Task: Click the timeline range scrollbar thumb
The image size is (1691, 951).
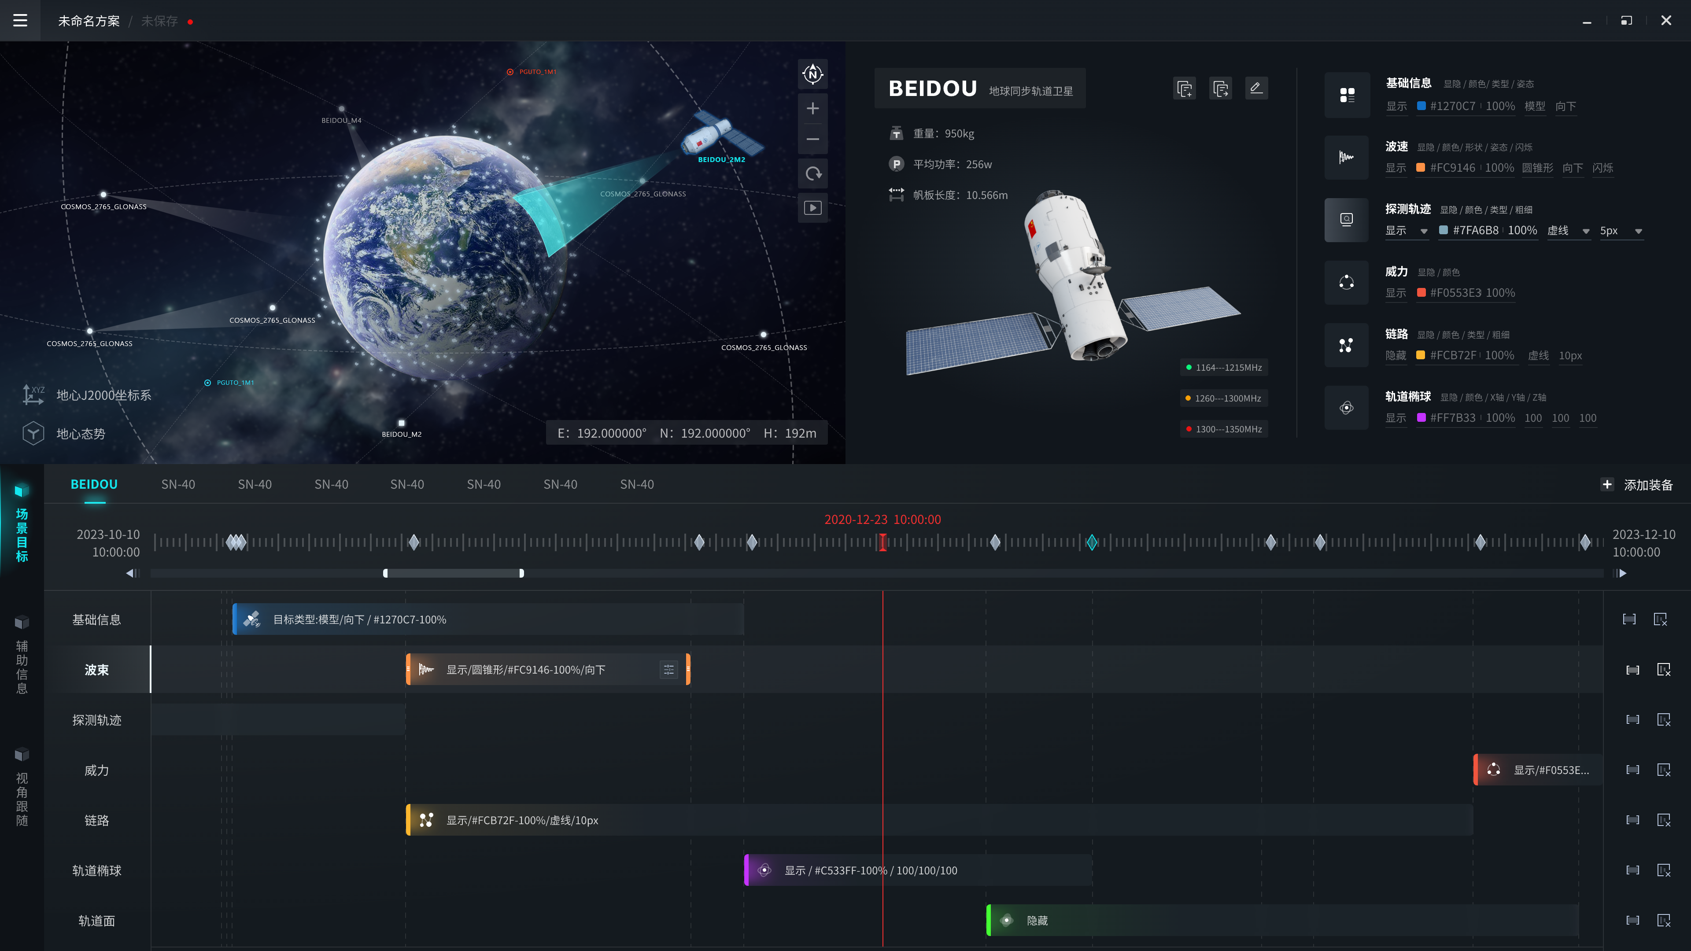Action: coord(453,573)
